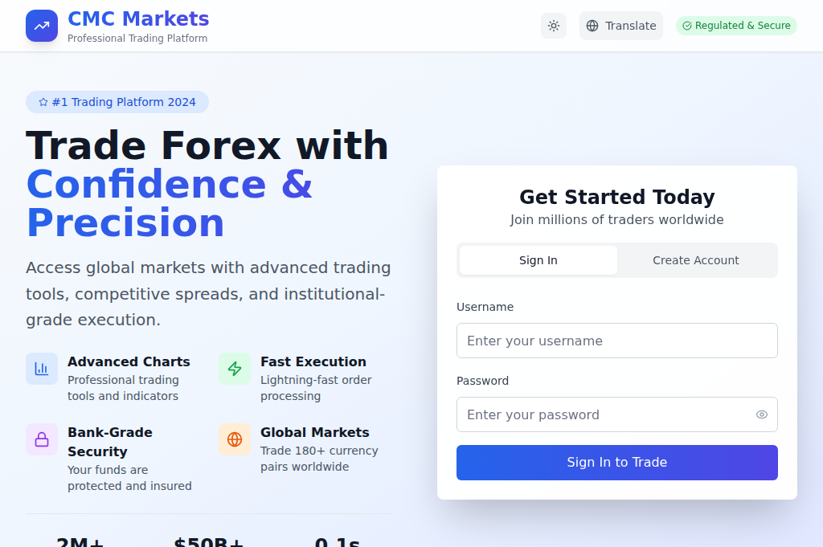Switch to light theme using the sun icon
The height and width of the screenshot is (547, 823).
[x=553, y=25]
